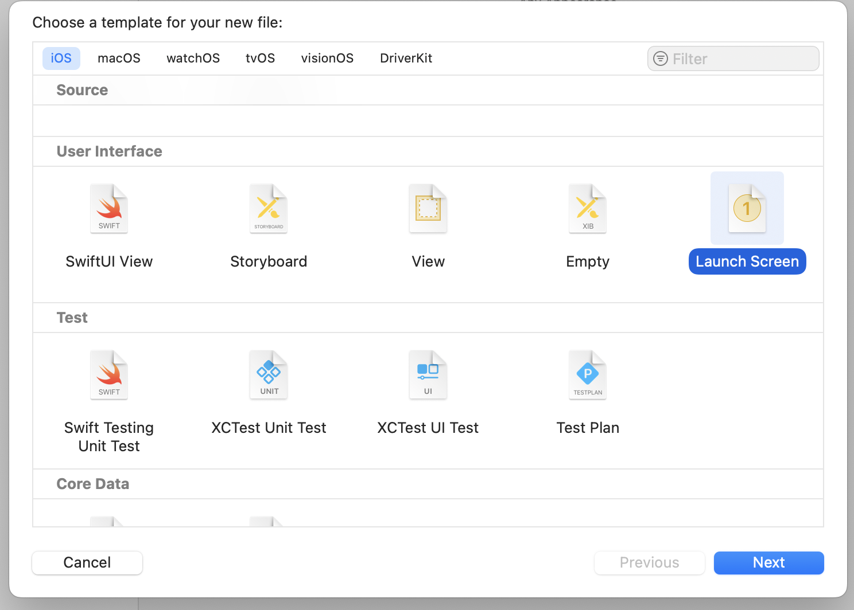Click the Storyboard label text

click(269, 261)
